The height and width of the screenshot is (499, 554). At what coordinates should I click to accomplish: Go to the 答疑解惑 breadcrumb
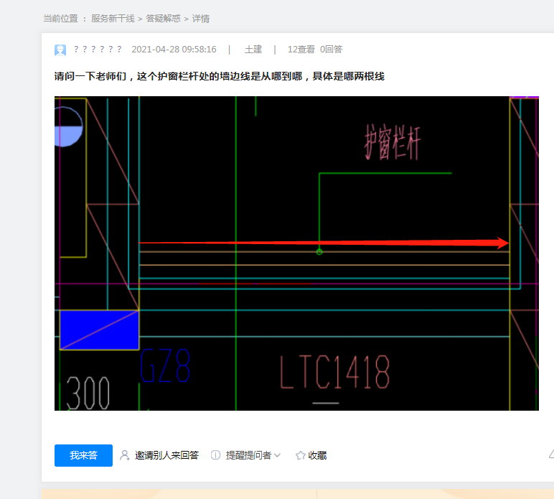(163, 19)
